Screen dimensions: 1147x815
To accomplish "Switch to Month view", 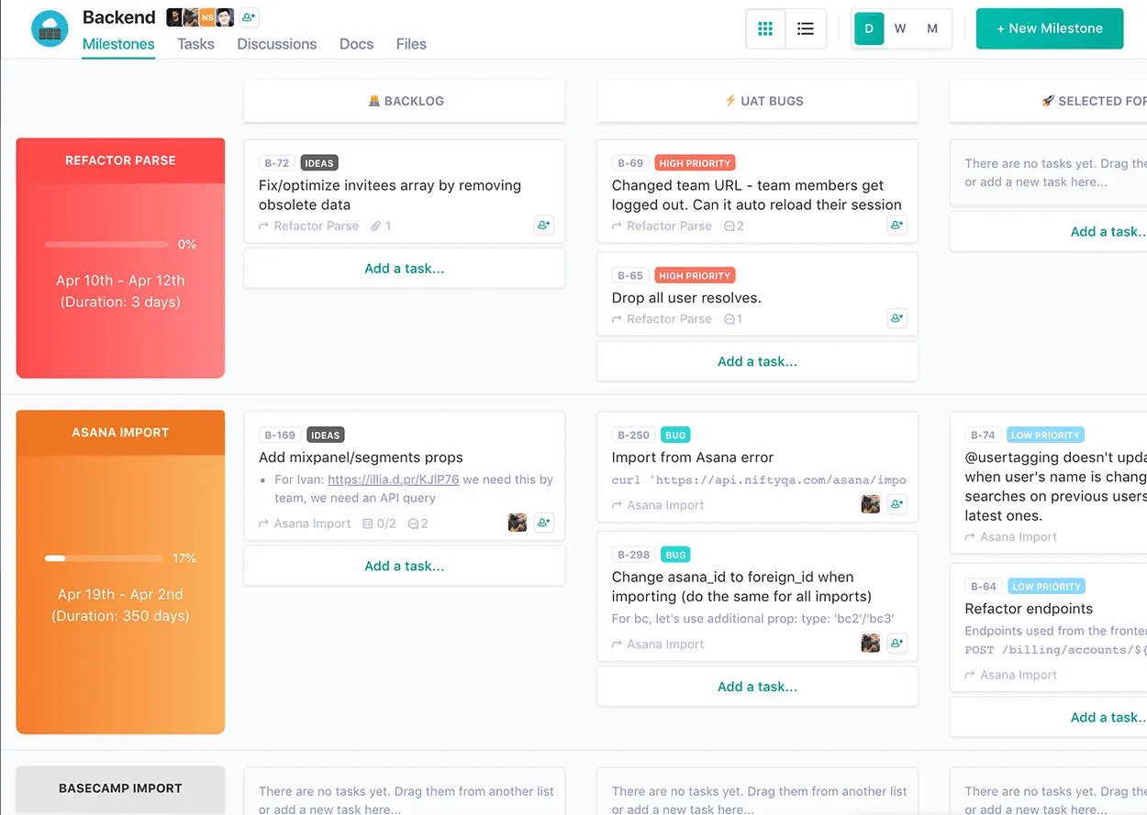I will (x=932, y=28).
